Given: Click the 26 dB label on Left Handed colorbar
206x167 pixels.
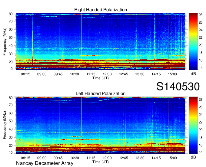Looking at the screenshot, I should point(201,107).
